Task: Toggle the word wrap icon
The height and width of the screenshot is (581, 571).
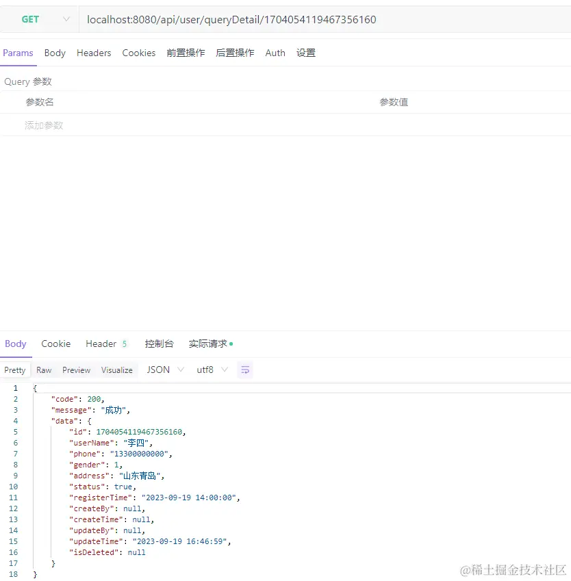Action: click(x=245, y=370)
